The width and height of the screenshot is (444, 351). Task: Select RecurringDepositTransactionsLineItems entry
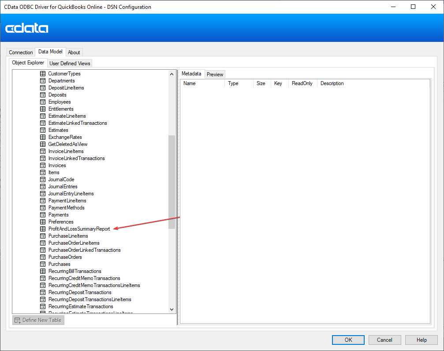coord(90,299)
